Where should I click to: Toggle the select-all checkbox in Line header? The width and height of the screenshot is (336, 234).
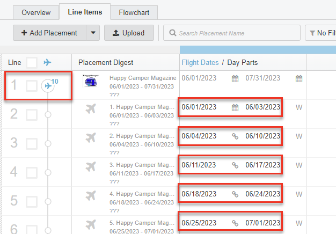pyautogui.click(x=32, y=63)
